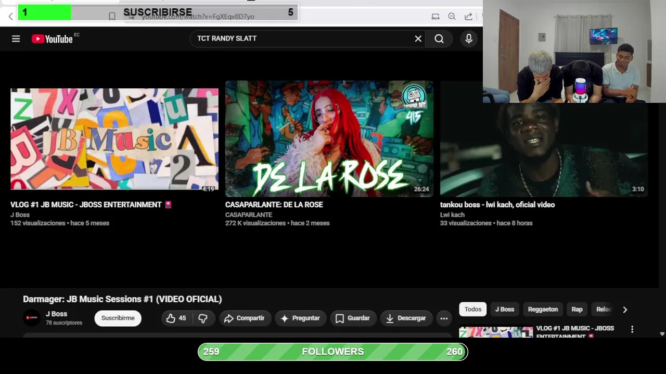
Task: Download the video with Descargar
Action: [406, 318]
